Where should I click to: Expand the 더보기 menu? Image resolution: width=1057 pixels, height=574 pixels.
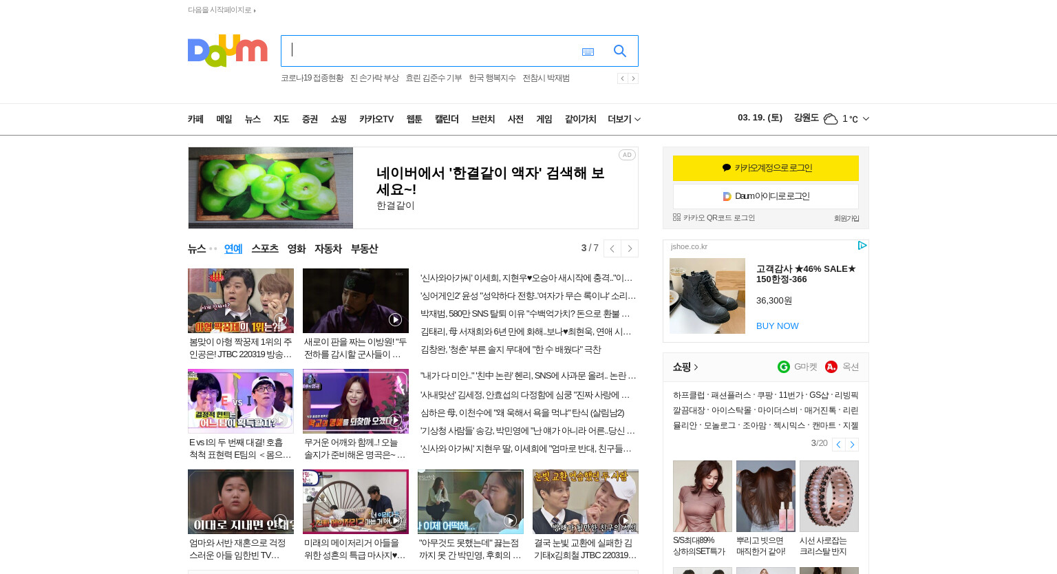(x=624, y=119)
